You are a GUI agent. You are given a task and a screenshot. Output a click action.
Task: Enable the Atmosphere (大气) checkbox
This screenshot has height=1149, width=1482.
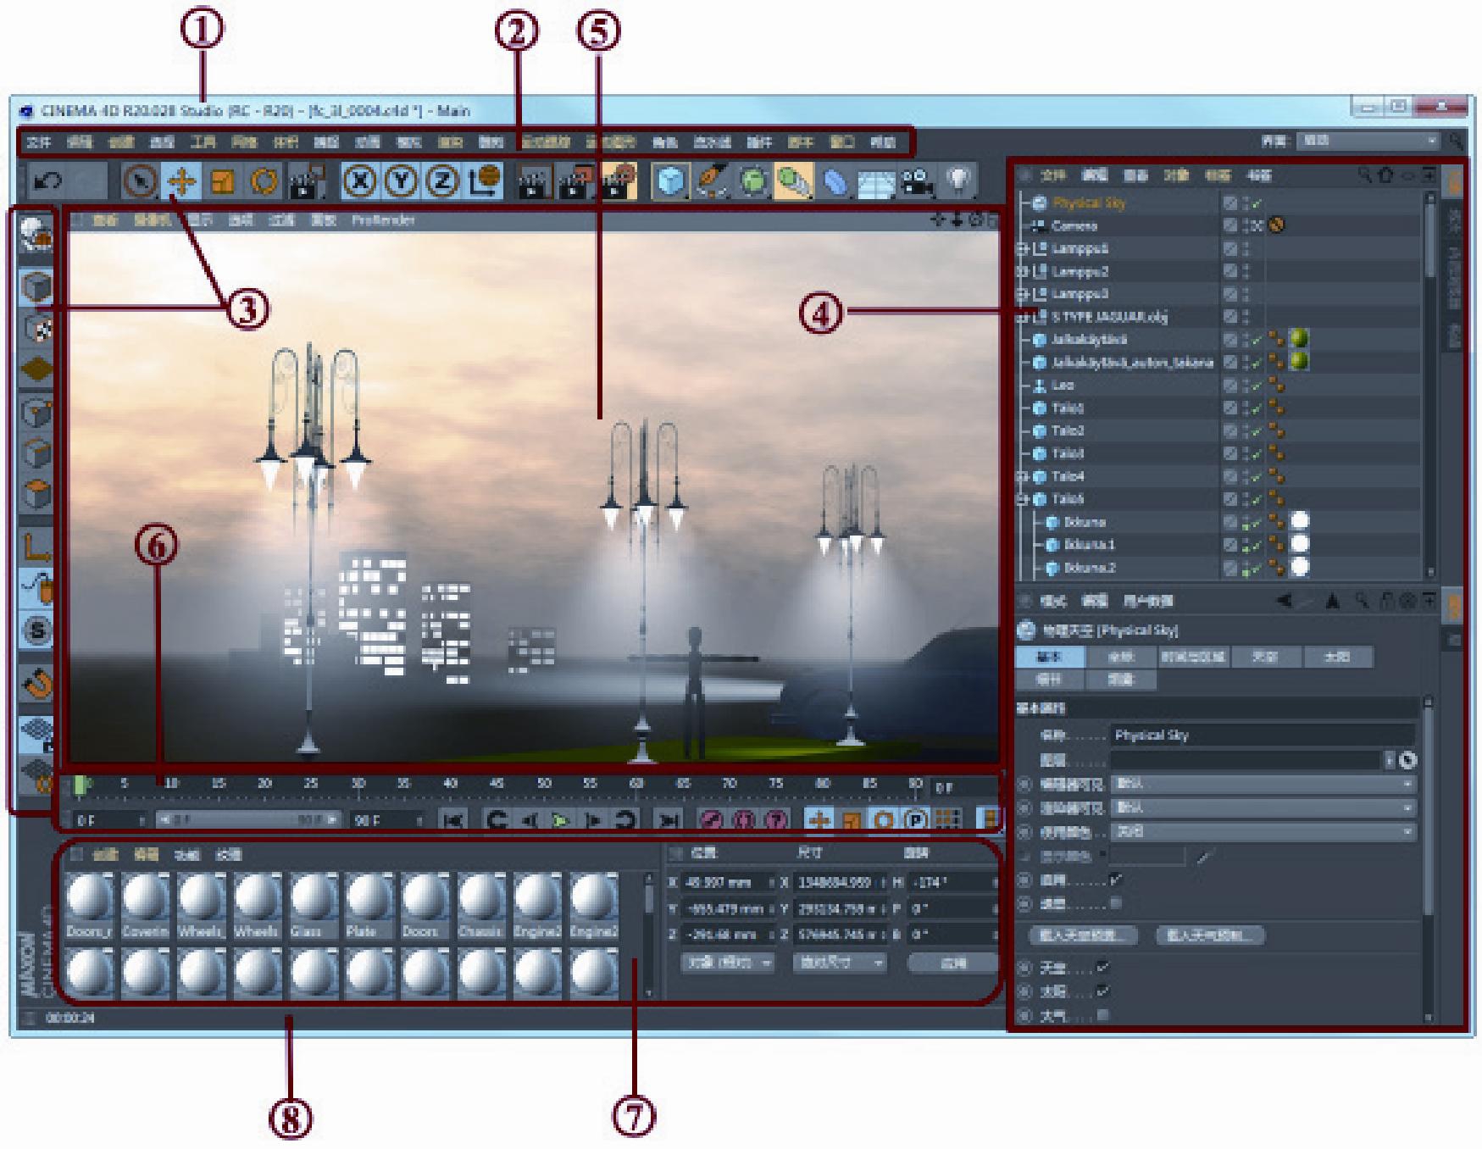click(1102, 1014)
